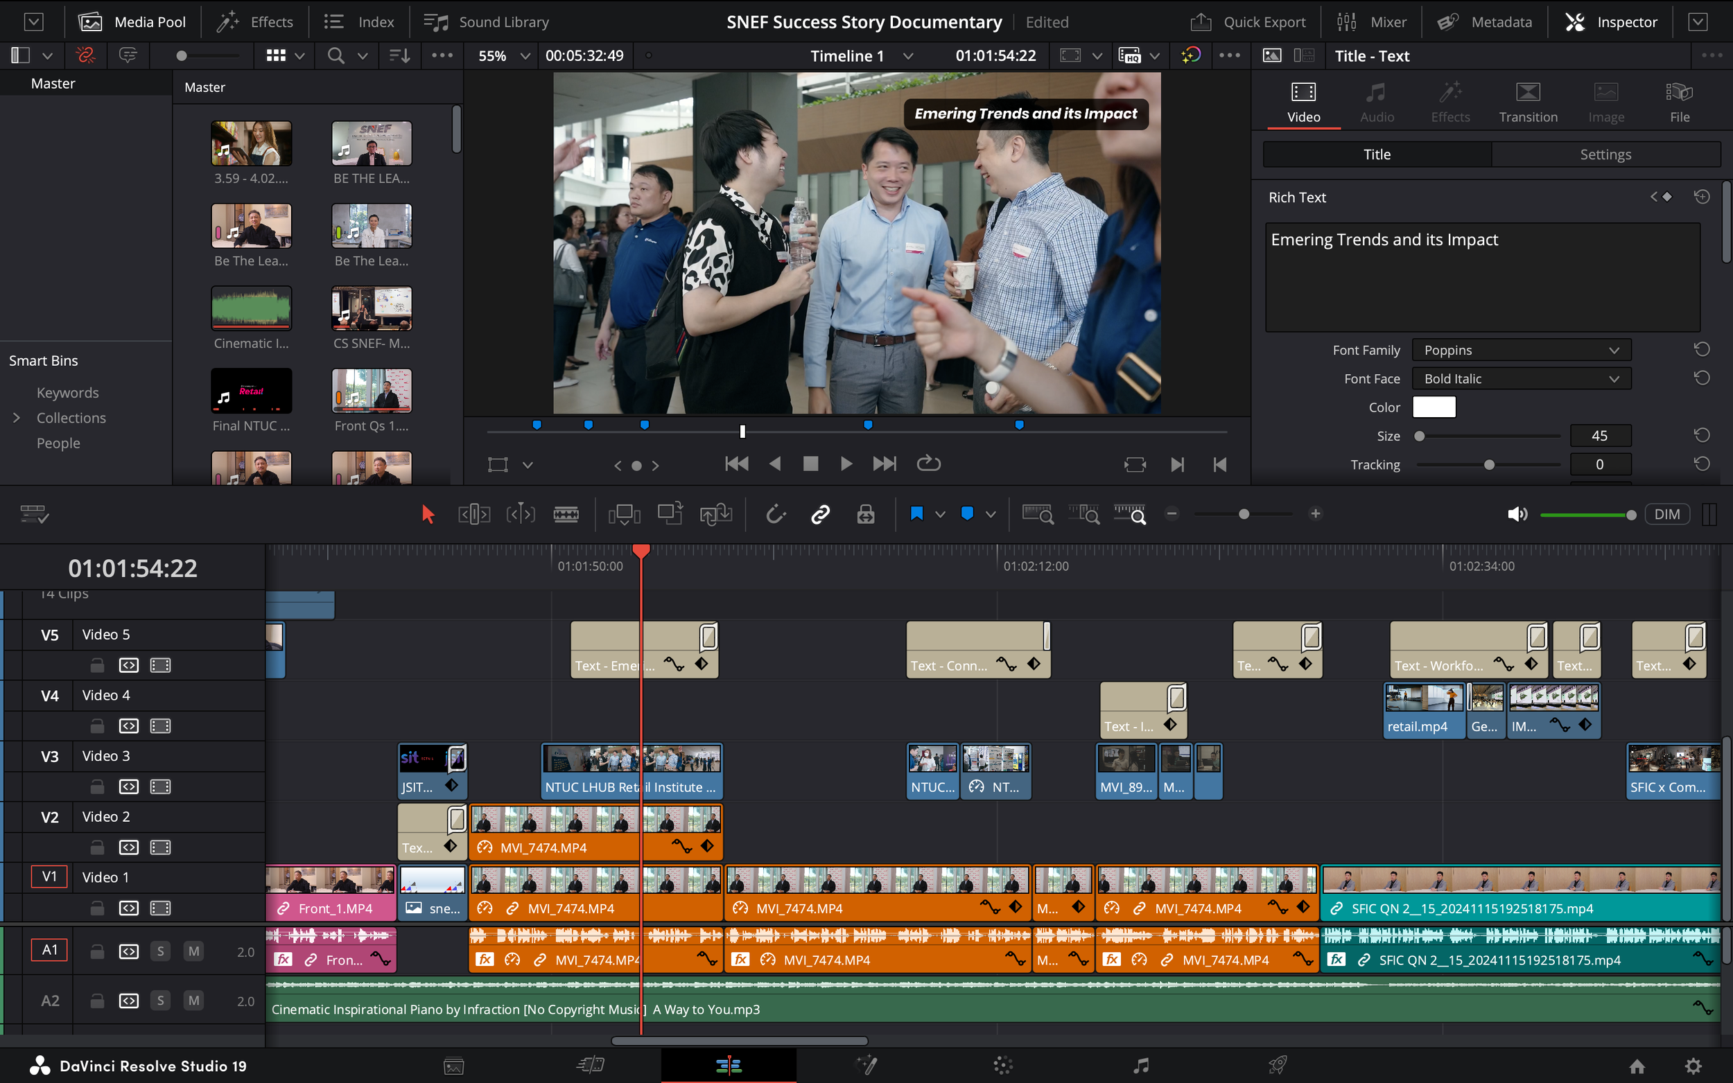Screen dimensions: 1733x1083
Task: Switch to the Transition inspector tab
Action: (x=1527, y=102)
